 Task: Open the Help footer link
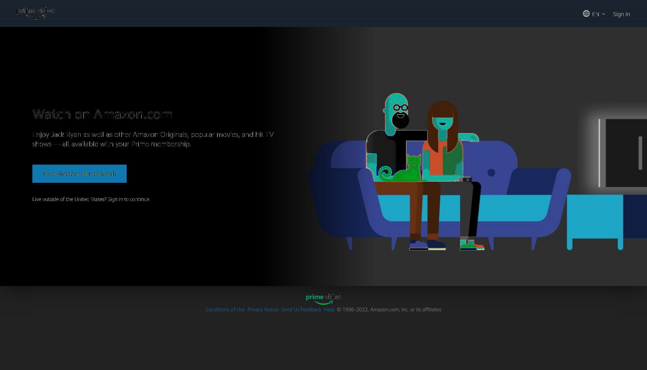pyautogui.click(x=329, y=310)
